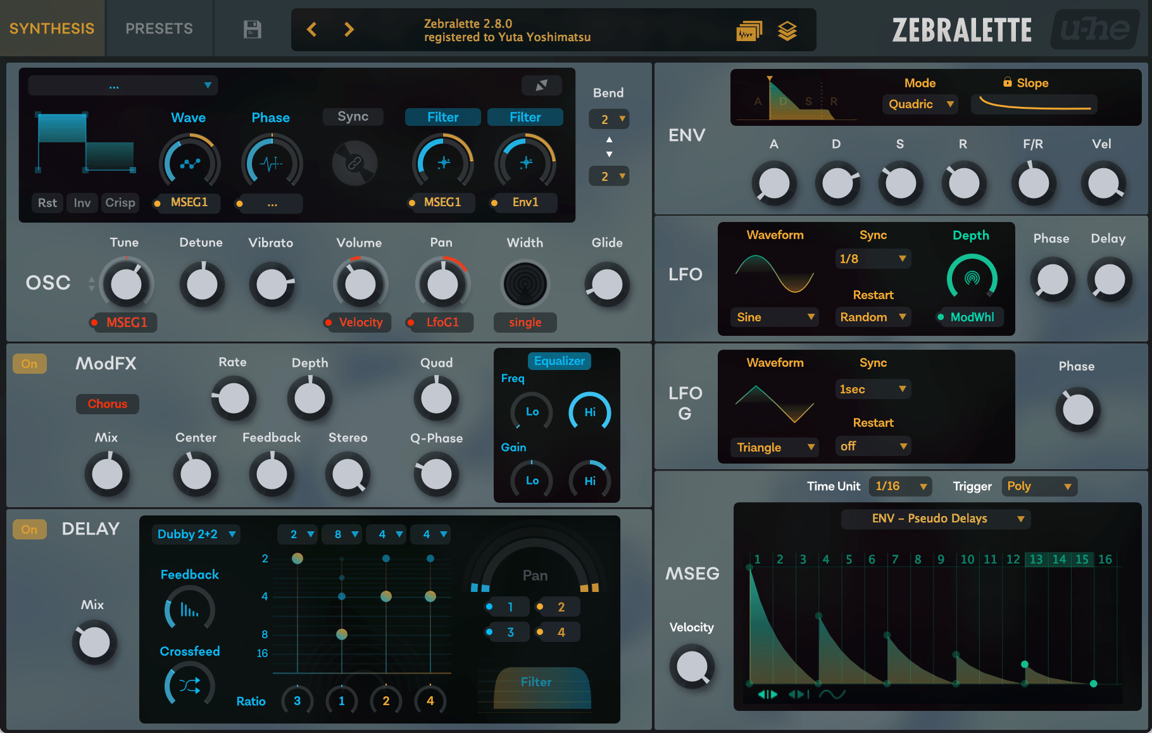Viewport: 1152px width, 733px height.
Task: Open the LFO Sine waveform dropdown
Action: 775,317
